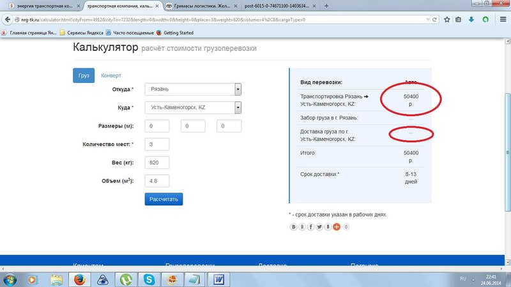Open a new tab with plus
Screen dimensions: 511x287
tap(326, 6)
